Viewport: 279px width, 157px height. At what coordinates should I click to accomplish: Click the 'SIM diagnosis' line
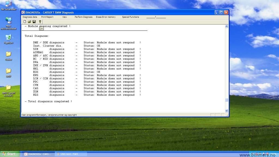87,49
